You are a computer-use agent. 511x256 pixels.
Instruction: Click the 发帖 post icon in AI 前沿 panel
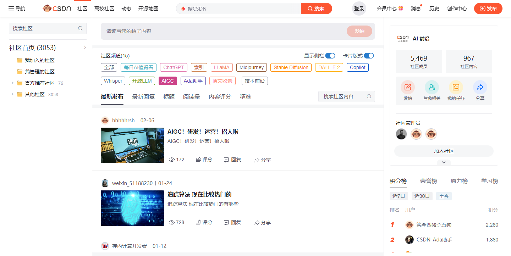408,87
